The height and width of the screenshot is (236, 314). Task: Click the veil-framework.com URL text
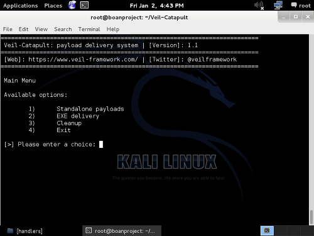[83, 59]
